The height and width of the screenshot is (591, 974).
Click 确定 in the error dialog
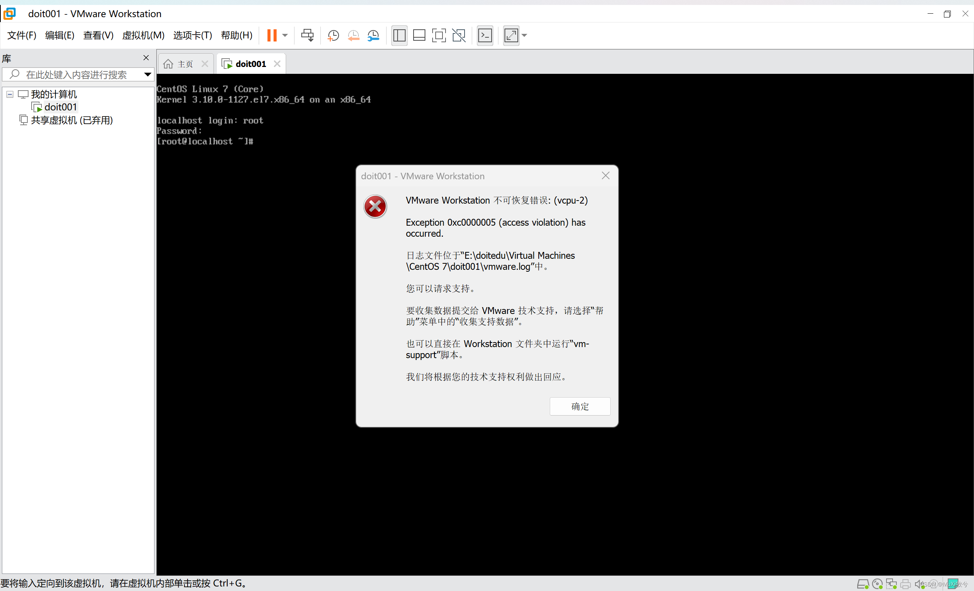coord(580,406)
